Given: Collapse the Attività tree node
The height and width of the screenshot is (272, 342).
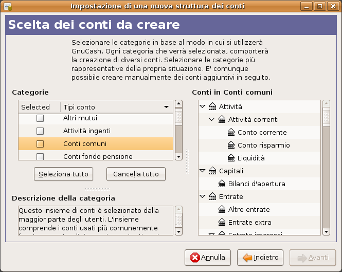Looking at the screenshot, I should coord(203,106).
